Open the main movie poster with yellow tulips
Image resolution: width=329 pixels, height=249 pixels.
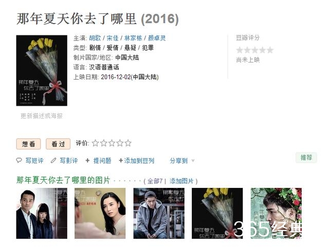click(x=42, y=70)
